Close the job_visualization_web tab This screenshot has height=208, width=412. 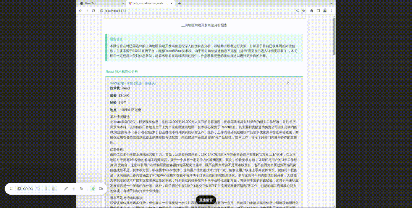(172, 3)
